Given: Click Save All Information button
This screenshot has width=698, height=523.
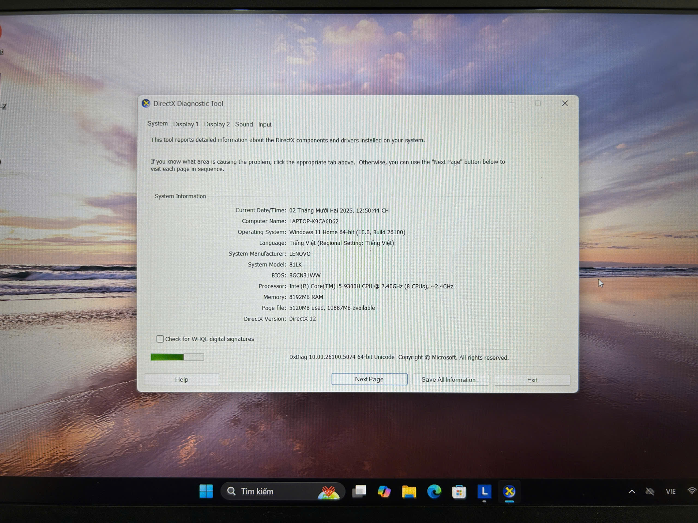Looking at the screenshot, I should [x=450, y=380].
